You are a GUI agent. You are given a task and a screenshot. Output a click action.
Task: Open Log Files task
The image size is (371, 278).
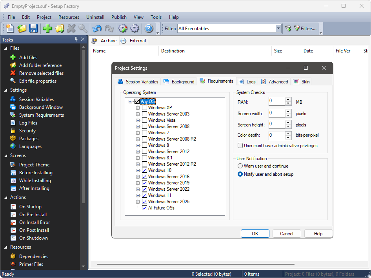click(28, 123)
